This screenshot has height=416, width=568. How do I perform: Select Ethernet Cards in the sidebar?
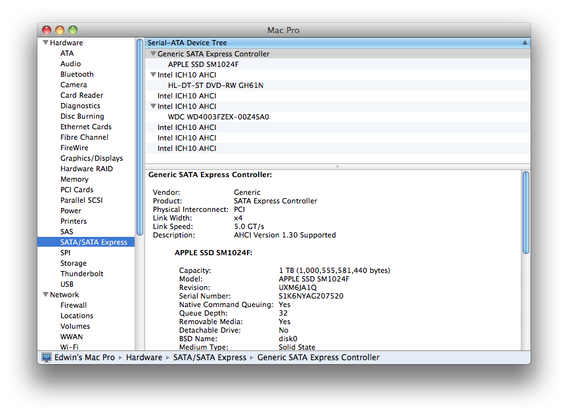coord(86,127)
